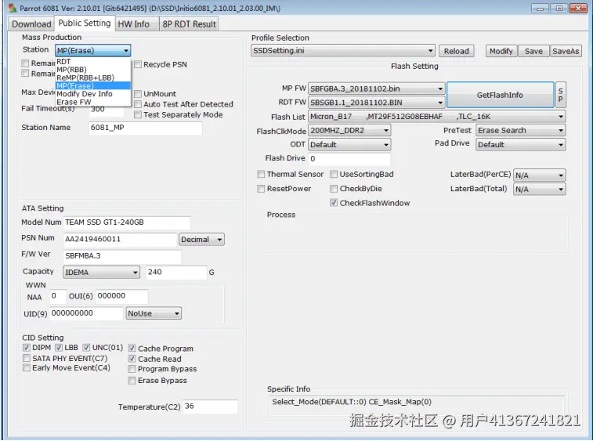Click the GetFlashInfo button
The image size is (593, 441).
500,95
